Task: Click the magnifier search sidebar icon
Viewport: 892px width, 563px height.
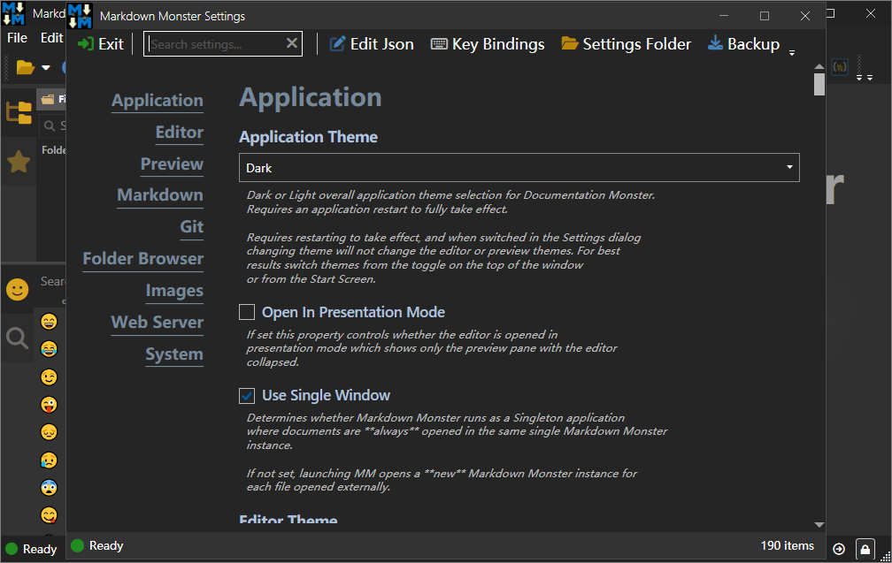Action: (18, 338)
